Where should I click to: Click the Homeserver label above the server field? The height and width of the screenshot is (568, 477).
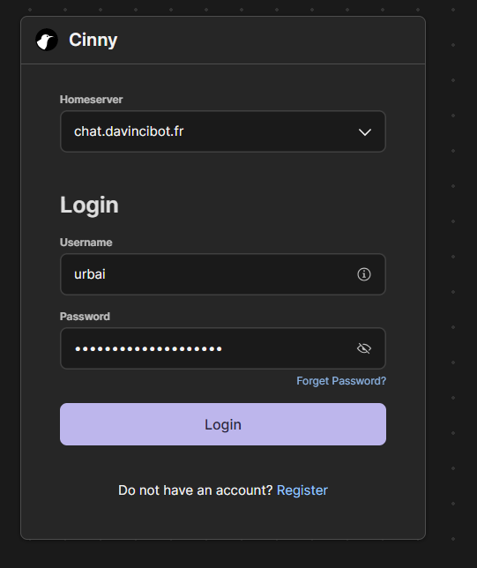pos(92,100)
